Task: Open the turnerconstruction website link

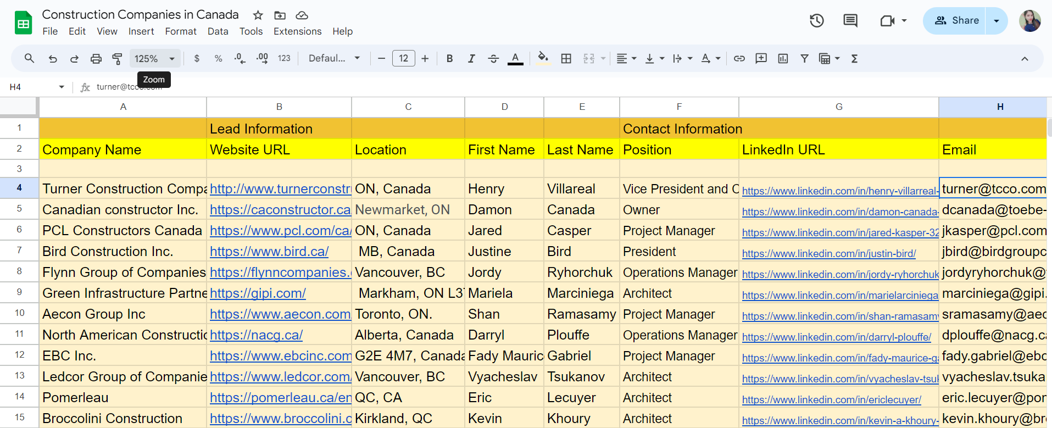Action: coord(280,189)
